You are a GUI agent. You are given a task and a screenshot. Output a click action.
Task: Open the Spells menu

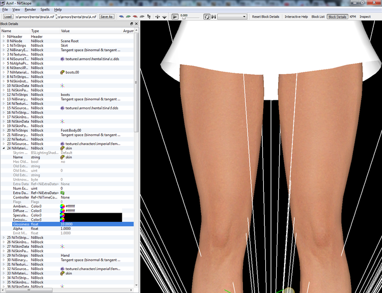45,10
